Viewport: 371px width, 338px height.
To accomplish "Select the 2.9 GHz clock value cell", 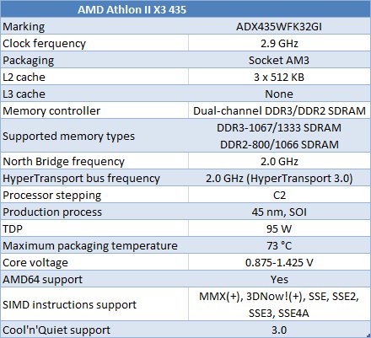I will pos(279,43).
